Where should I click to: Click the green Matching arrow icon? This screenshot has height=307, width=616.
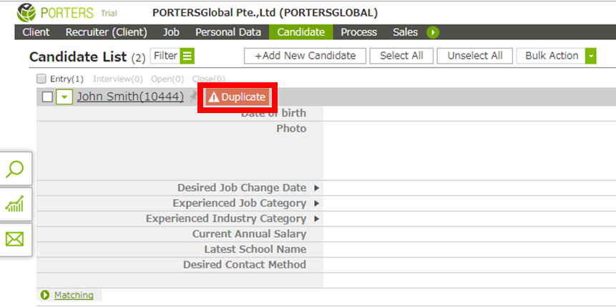pyautogui.click(x=45, y=295)
